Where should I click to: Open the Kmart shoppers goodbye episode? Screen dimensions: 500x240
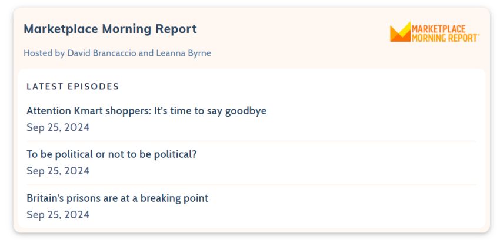coord(146,111)
